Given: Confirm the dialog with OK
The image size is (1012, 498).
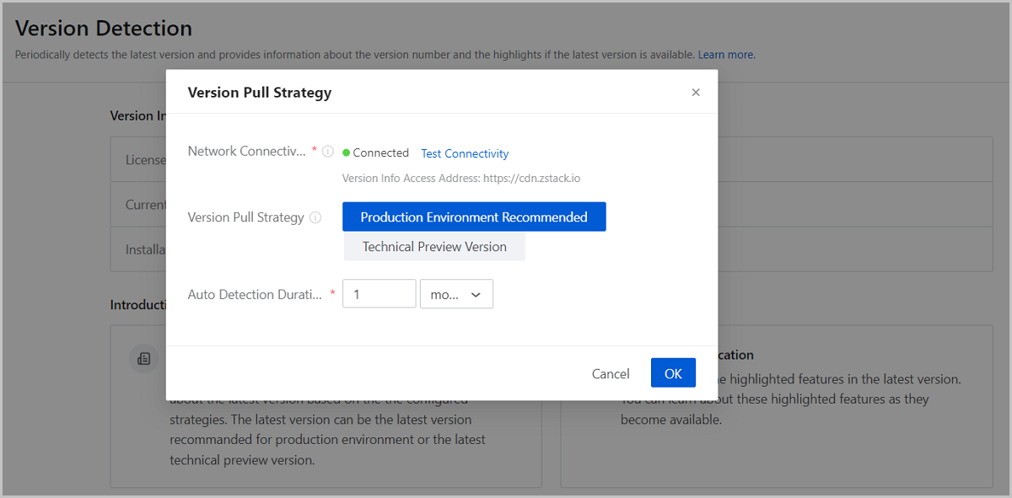Looking at the screenshot, I should pyautogui.click(x=673, y=373).
